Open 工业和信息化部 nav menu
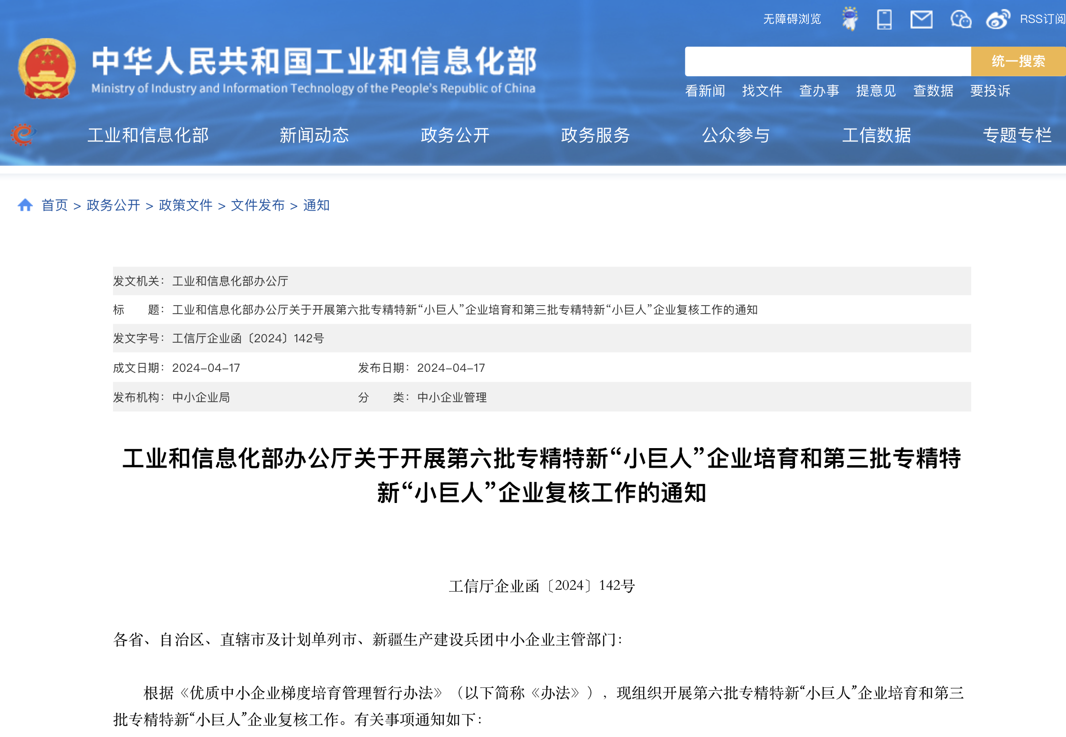The width and height of the screenshot is (1066, 737). [148, 135]
